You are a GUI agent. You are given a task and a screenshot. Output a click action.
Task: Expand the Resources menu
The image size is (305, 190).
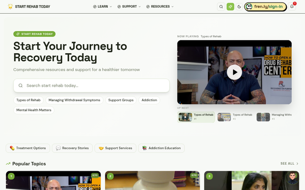coord(160,7)
